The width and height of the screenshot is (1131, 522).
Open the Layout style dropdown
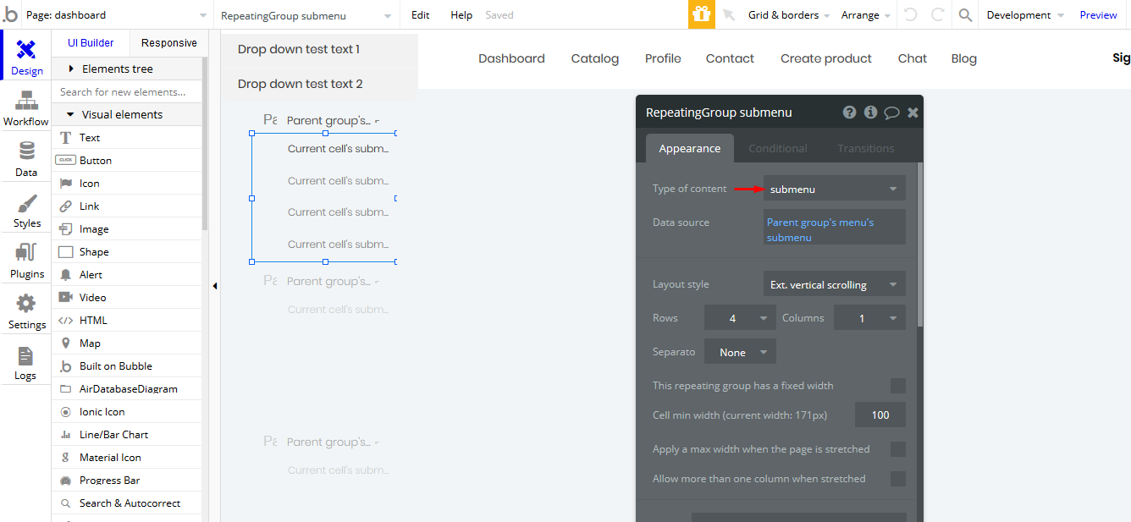pyautogui.click(x=835, y=284)
